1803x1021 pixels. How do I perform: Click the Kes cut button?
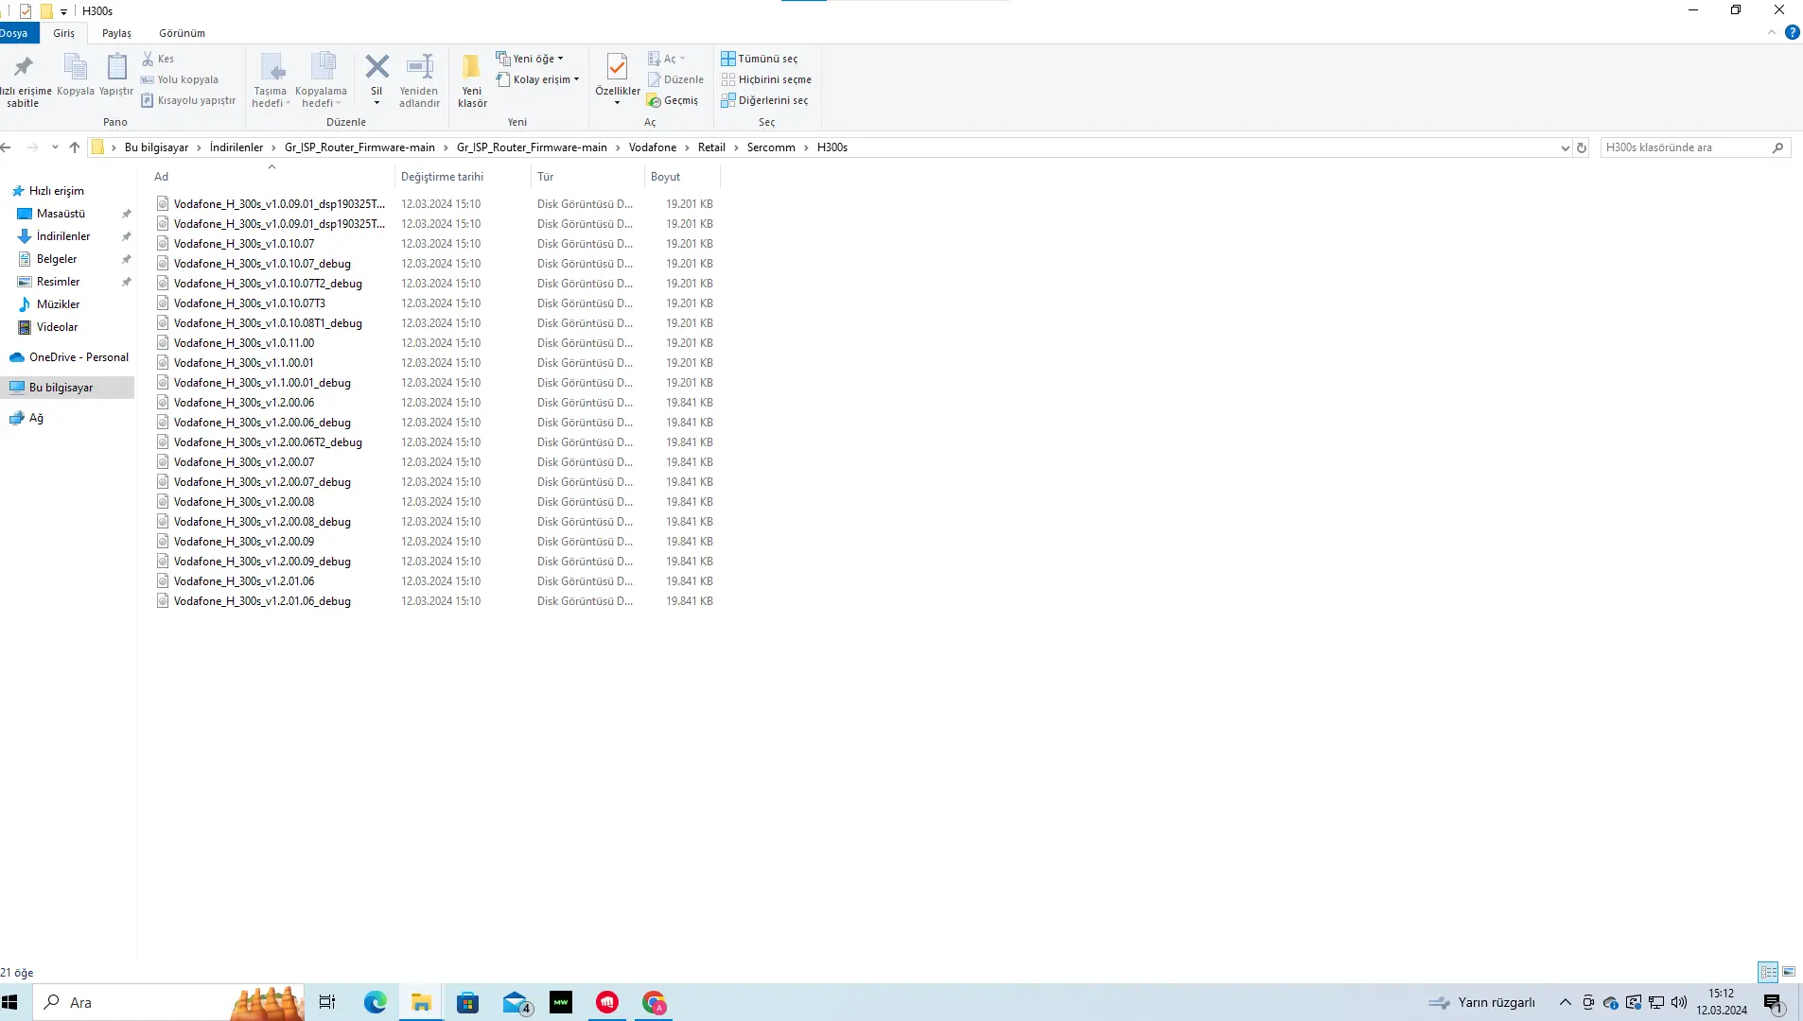[x=158, y=59]
